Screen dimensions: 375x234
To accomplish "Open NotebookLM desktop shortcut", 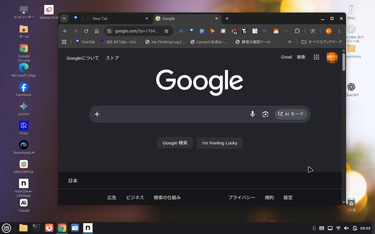I will click(24, 147).
